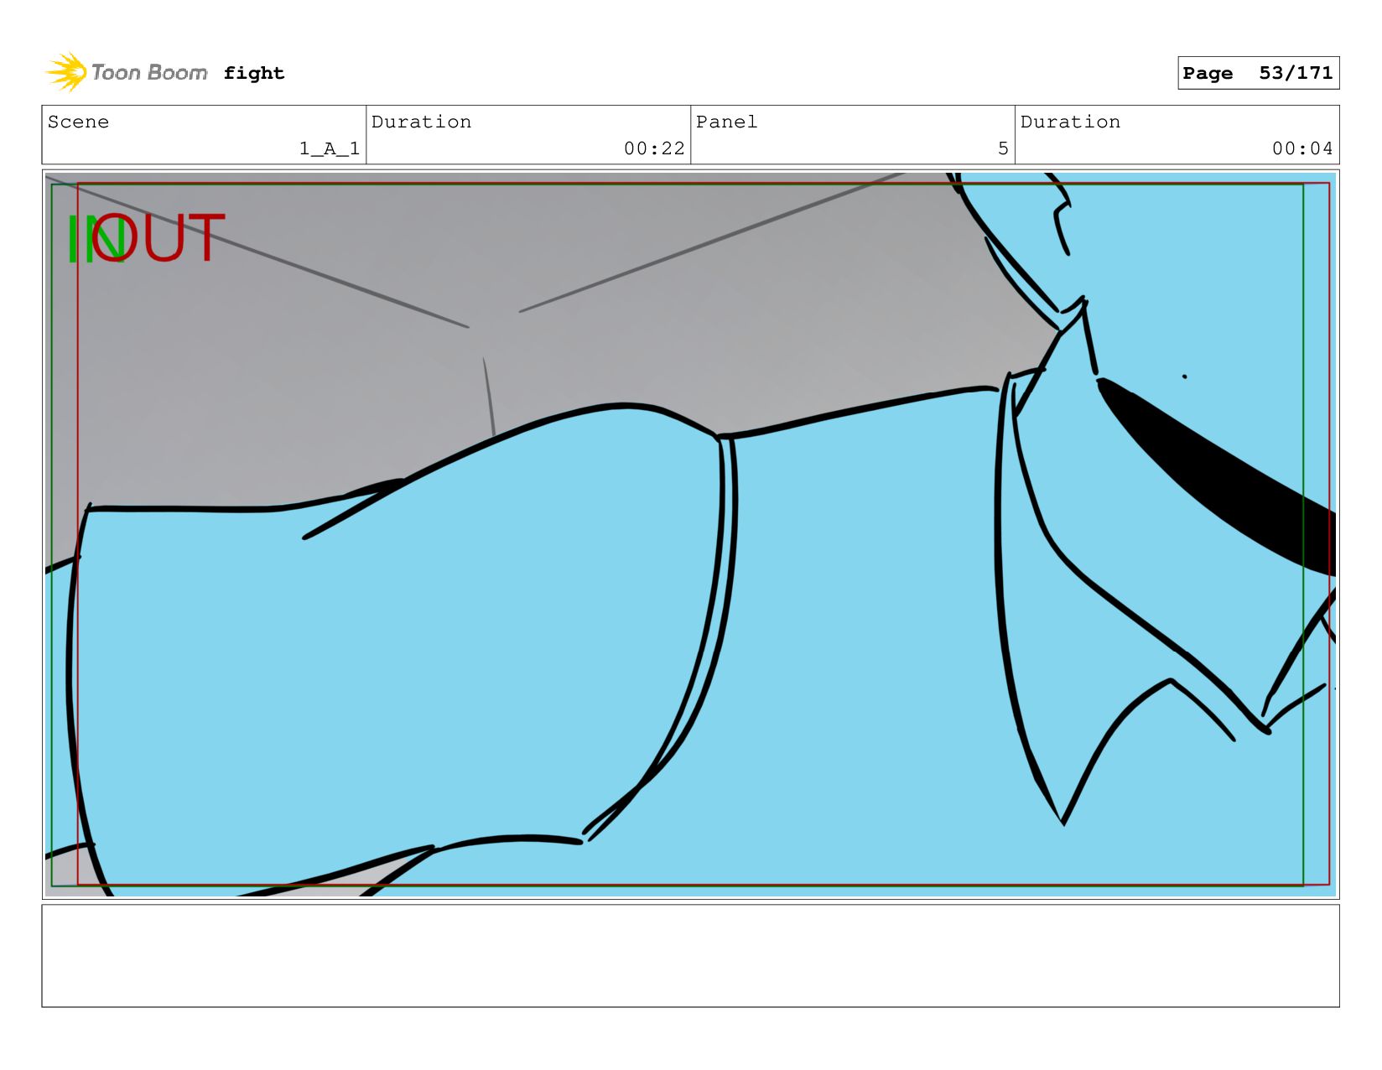This screenshot has width=1382, height=1070.
Task: Click the Page 53/171 box
Action: [x=1258, y=73]
